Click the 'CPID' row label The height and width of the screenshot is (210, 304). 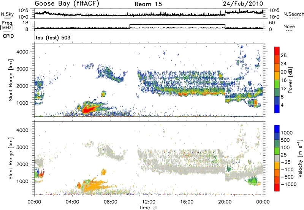8,36
